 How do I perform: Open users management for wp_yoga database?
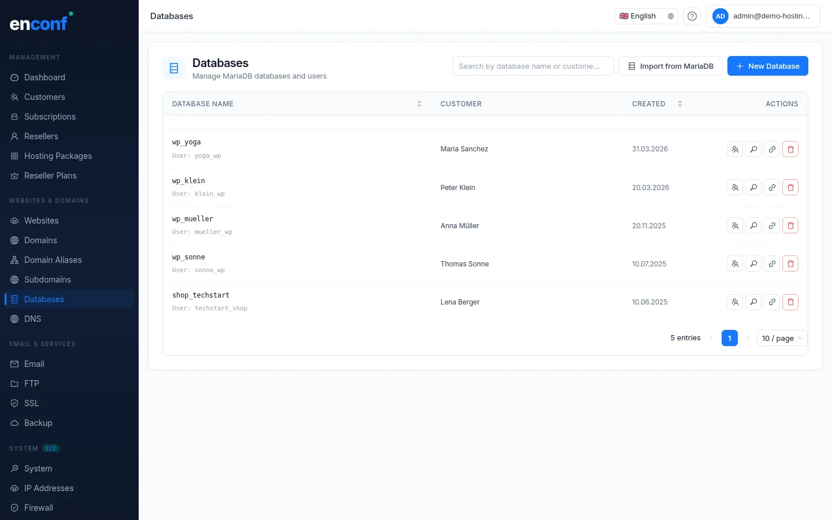[x=735, y=149]
